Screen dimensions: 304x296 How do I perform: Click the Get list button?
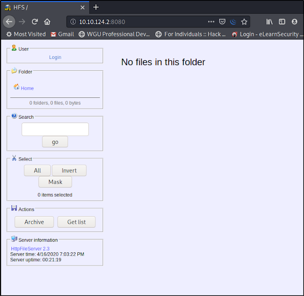(76, 222)
